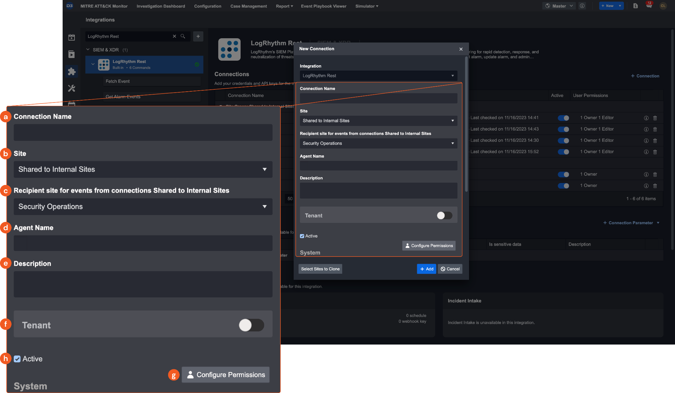Expand the Recipient site Security Operations dropdown
The image size is (675, 393).
378,143
